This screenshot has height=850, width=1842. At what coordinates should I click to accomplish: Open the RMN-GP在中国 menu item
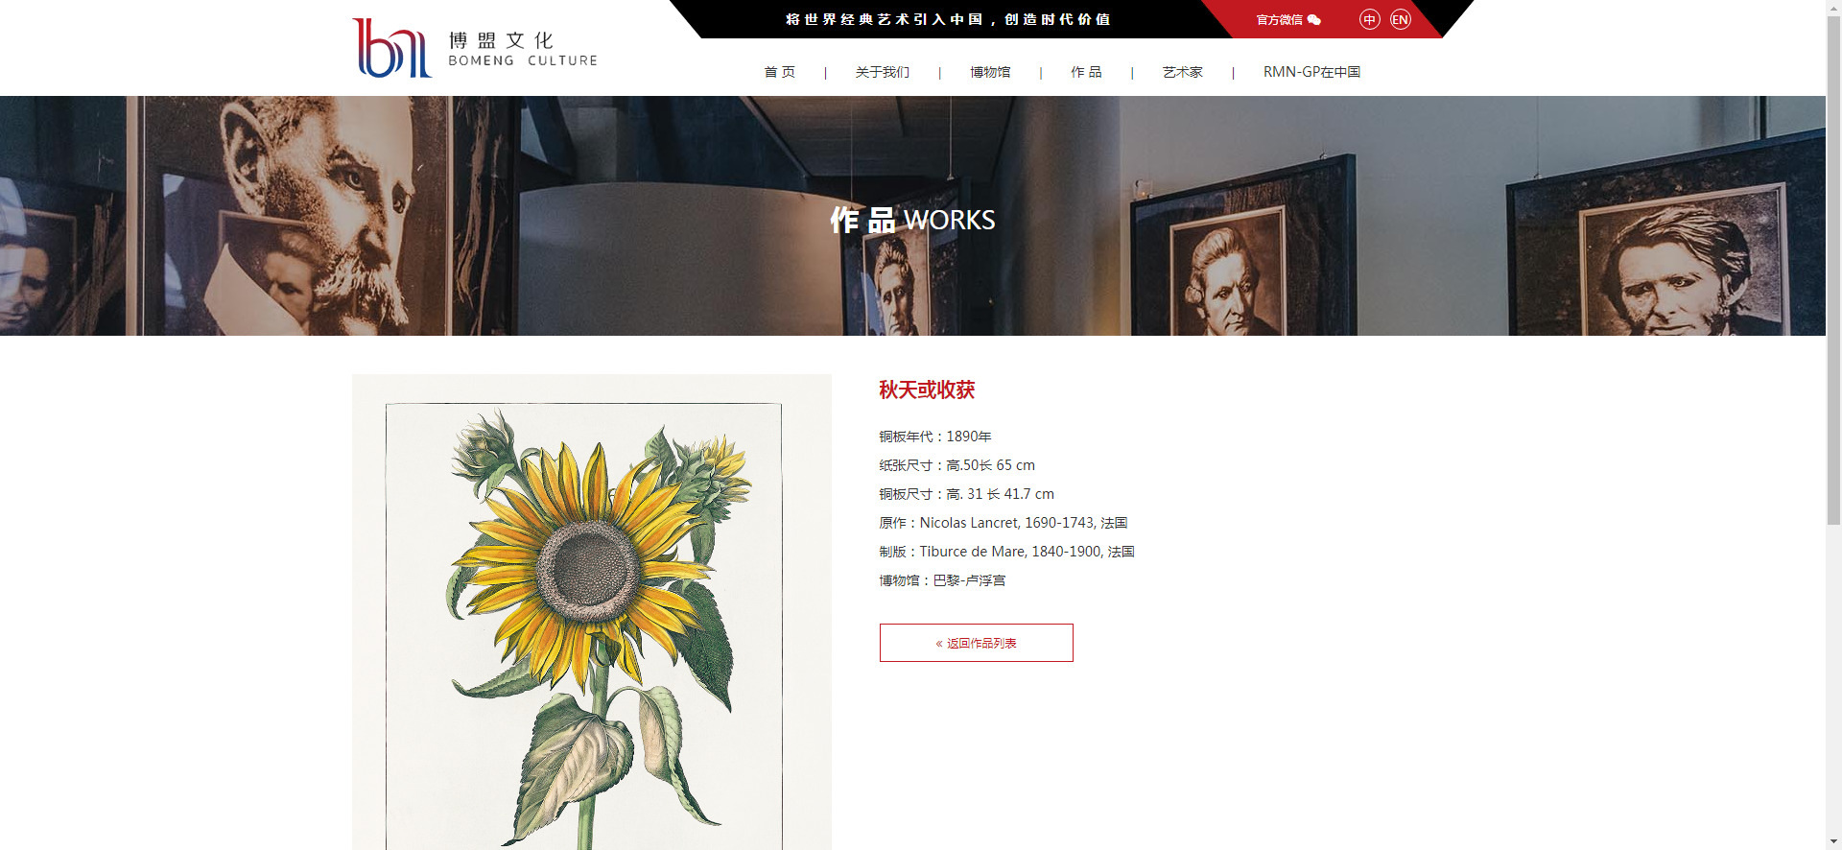1311,72
